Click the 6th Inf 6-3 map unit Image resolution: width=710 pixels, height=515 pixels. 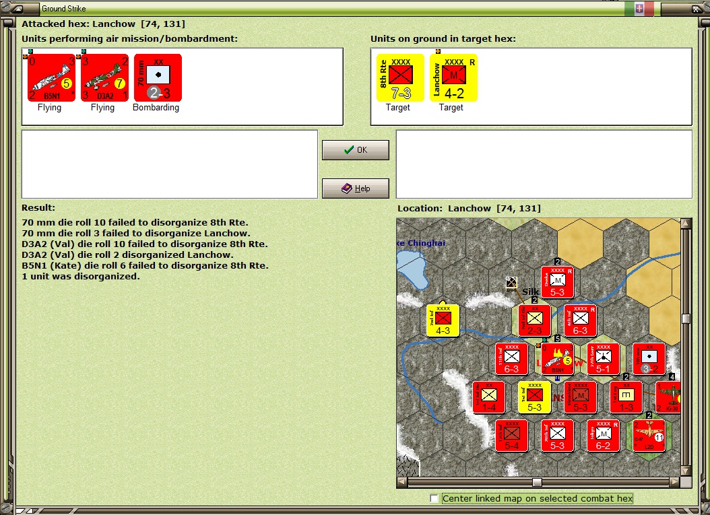pyautogui.click(x=581, y=320)
